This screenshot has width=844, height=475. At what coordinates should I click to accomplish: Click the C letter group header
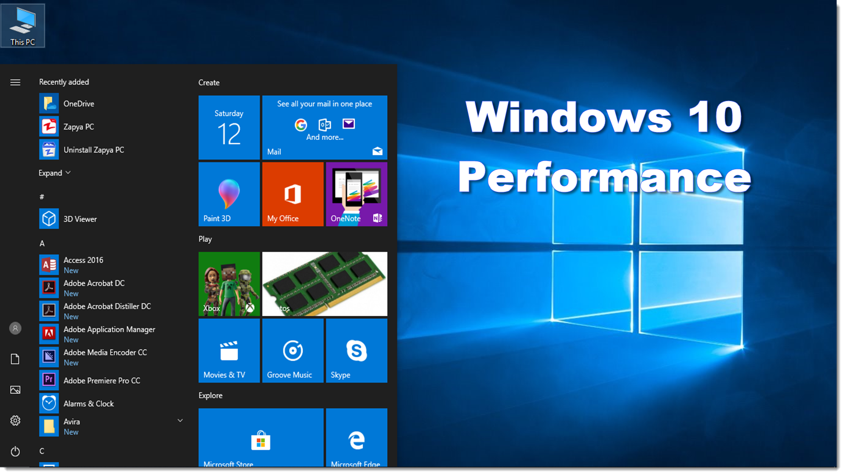coord(42,451)
